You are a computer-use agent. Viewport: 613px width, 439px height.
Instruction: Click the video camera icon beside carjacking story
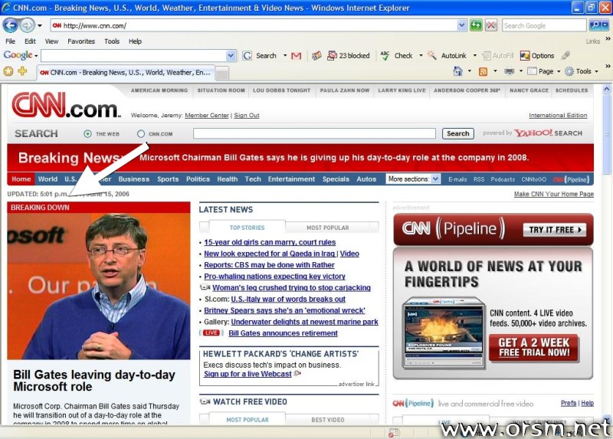coord(205,287)
